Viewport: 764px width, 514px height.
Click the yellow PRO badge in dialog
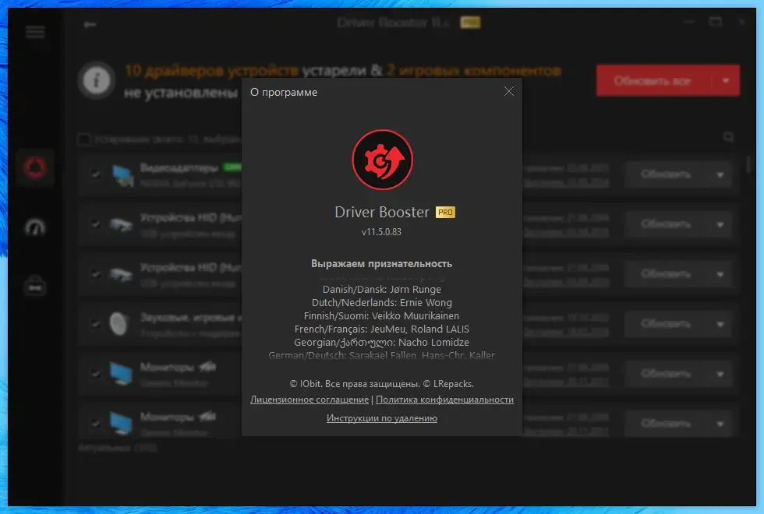tap(445, 212)
